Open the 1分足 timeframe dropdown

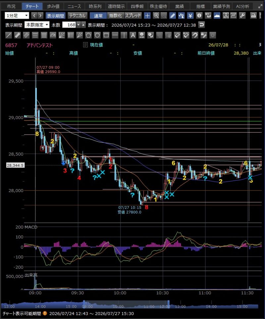point(17,16)
